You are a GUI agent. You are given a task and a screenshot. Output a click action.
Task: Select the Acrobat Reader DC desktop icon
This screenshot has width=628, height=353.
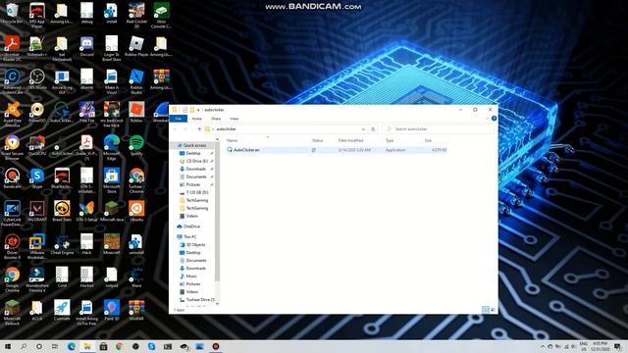tap(12, 49)
